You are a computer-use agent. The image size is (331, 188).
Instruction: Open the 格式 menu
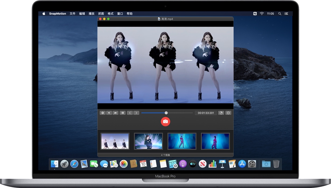pyautogui.click(x=110, y=13)
